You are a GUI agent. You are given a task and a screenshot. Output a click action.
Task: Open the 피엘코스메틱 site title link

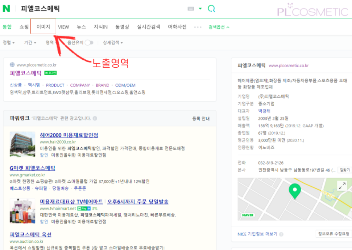pyautogui.click(x=26, y=73)
